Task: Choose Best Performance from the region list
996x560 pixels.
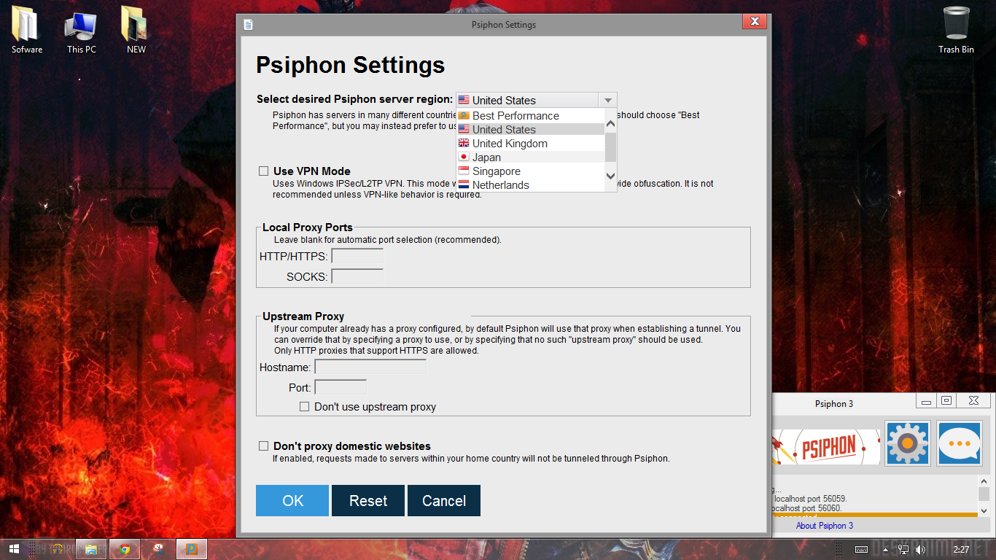Action: click(531, 116)
